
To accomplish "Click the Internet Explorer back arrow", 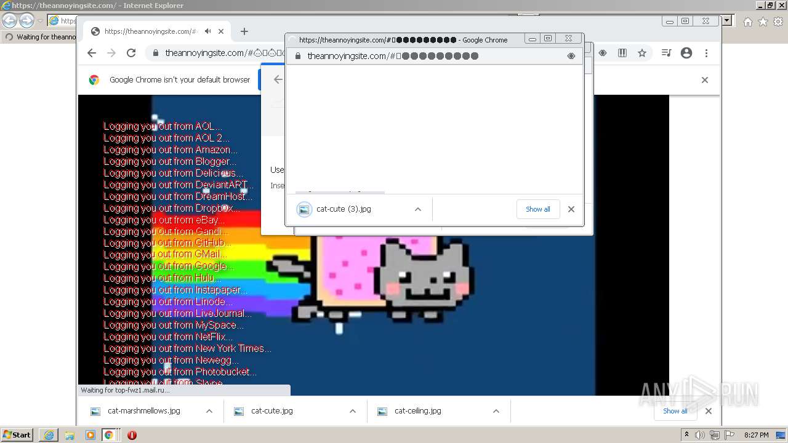I will click(x=9, y=21).
